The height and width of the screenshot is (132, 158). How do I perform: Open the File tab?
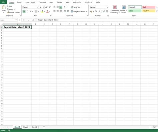[x=3, y=2]
